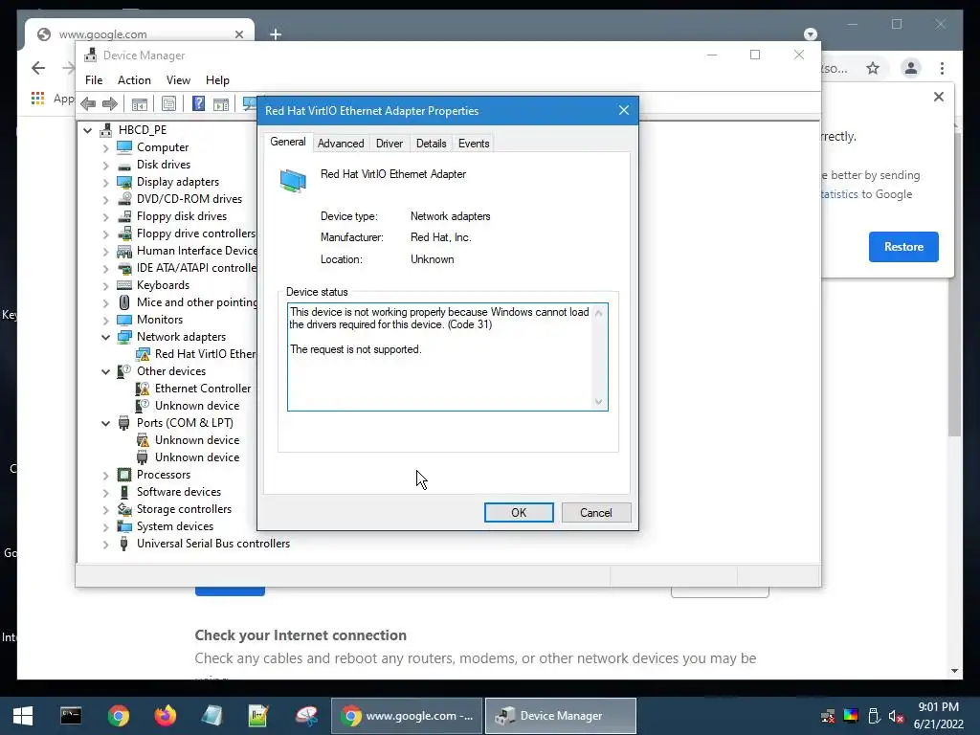The height and width of the screenshot is (735, 980).
Task: Click the Disk drives category icon
Action: pyautogui.click(x=124, y=165)
